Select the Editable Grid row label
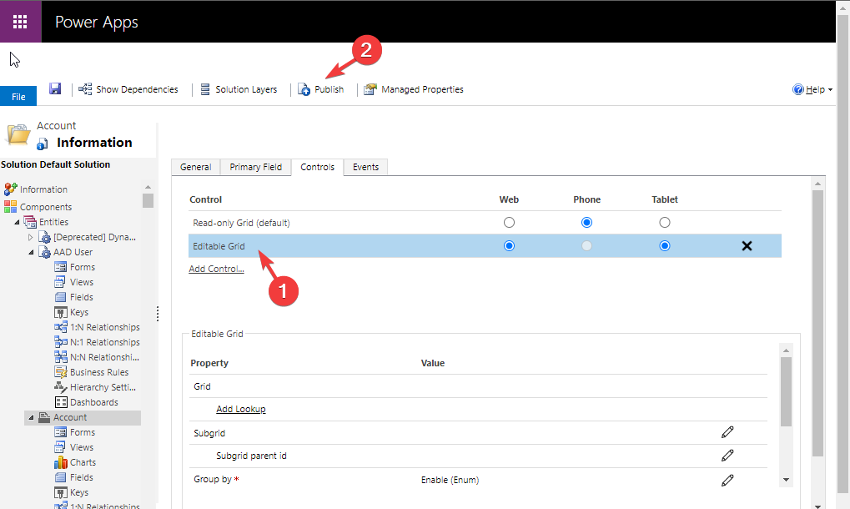Viewport: 850px width, 509px height. click(x=219, y=246)
